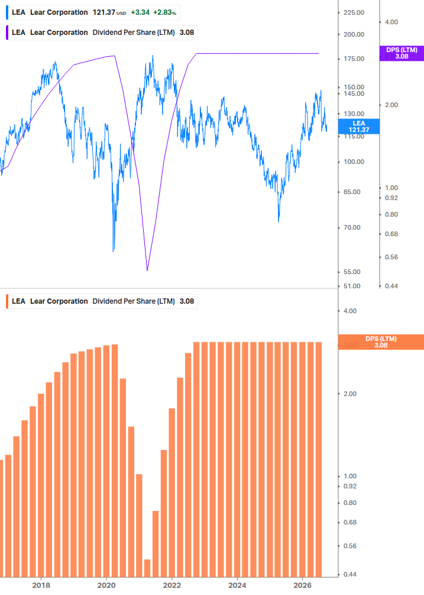The width and height of the screenshot is (424, 595).
Task: Select the orange Dividend Per Share legend
Action: [x=102, y=301]
